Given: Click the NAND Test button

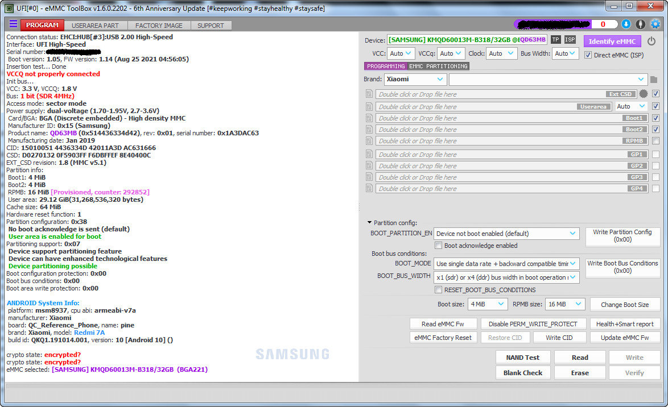Looking at the screenshot, I should click(523, 358).
